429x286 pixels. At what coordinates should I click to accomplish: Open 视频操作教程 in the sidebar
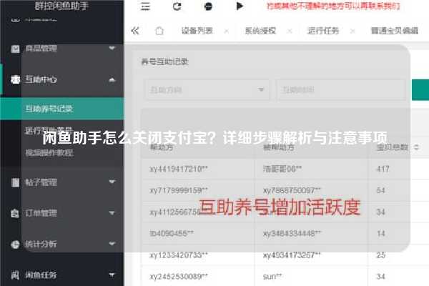49,152
